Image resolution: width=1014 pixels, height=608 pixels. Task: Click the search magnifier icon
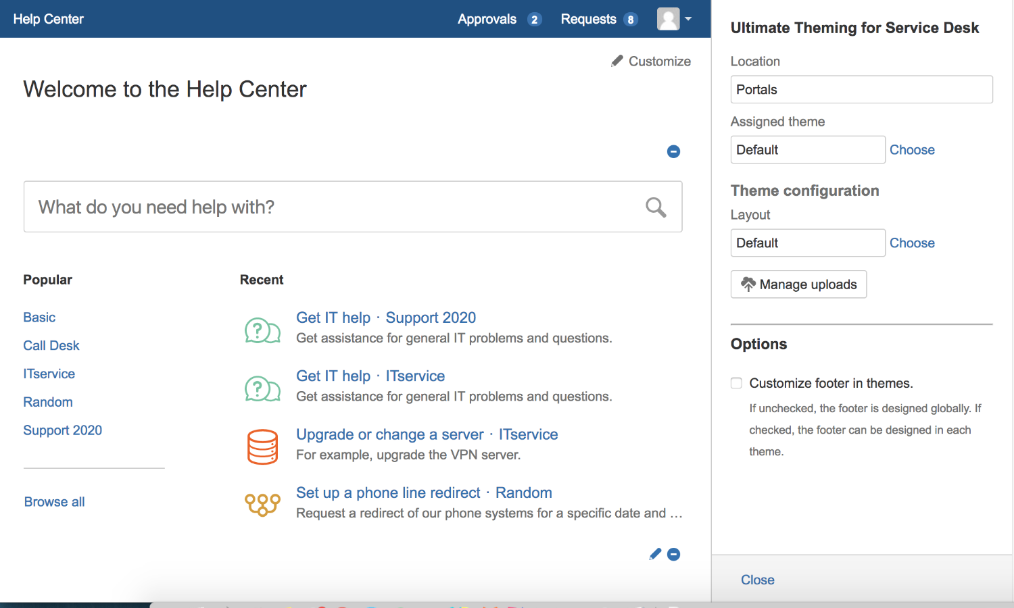pos(655,207)
